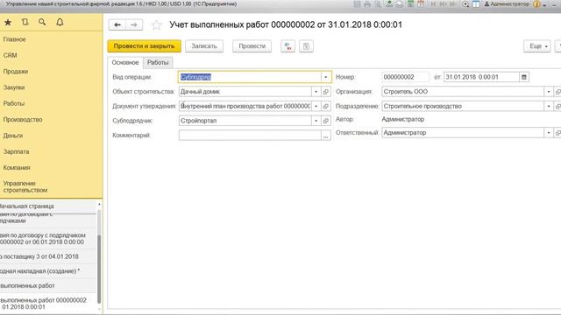Viewport: 561px width, 315px height.
Task: Click the date field 31.01.2018 0:00:01
Action: point(481,77)
